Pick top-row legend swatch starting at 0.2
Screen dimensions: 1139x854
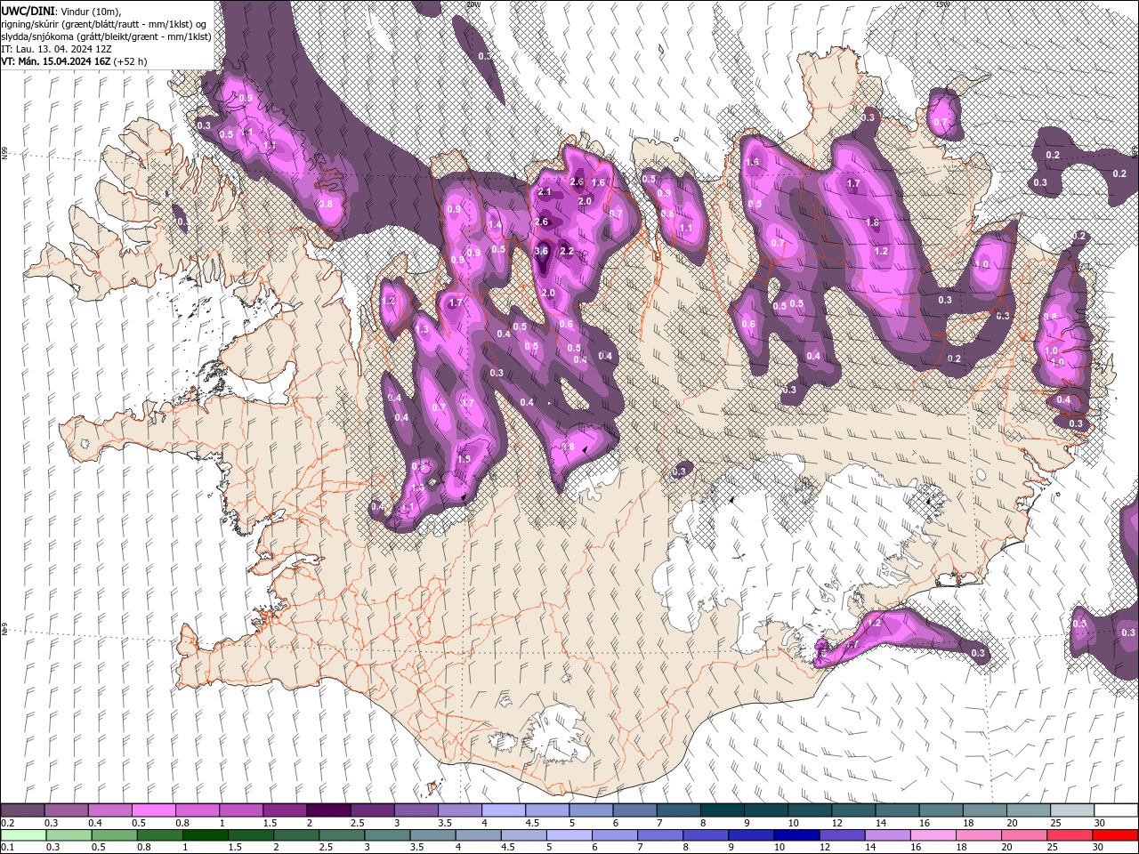click(23, 810)
